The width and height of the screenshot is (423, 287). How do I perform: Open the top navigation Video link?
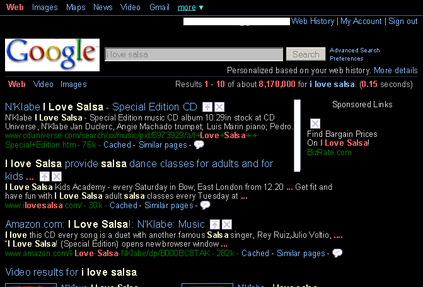pyautogui.click(x=130, y=8)
